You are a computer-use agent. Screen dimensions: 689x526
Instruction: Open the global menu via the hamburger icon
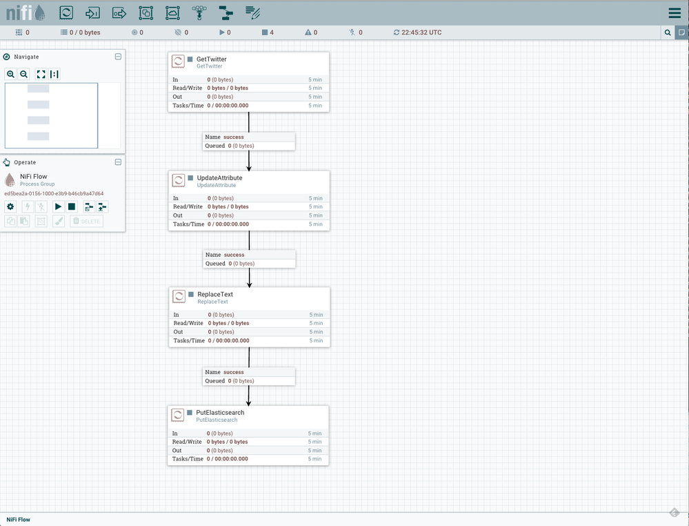point(674,12)
